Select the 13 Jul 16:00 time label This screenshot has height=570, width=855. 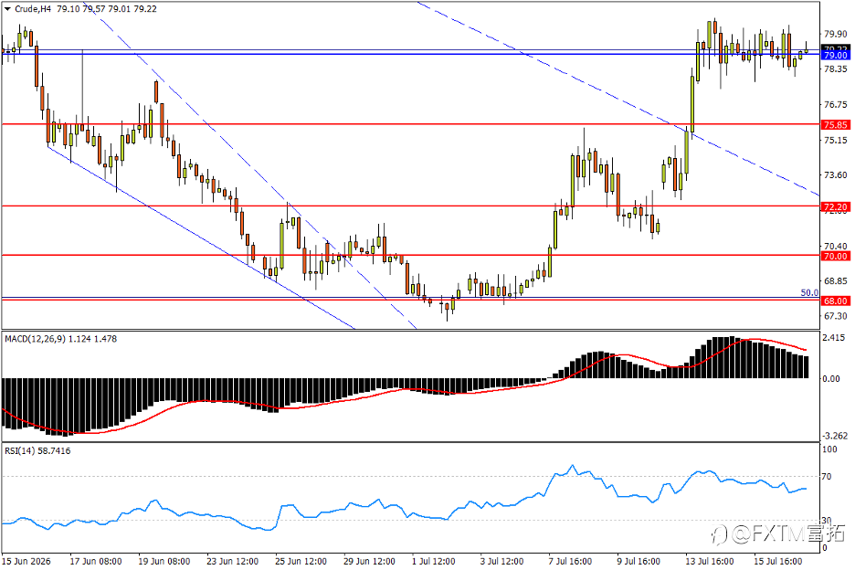click(710, 561)
